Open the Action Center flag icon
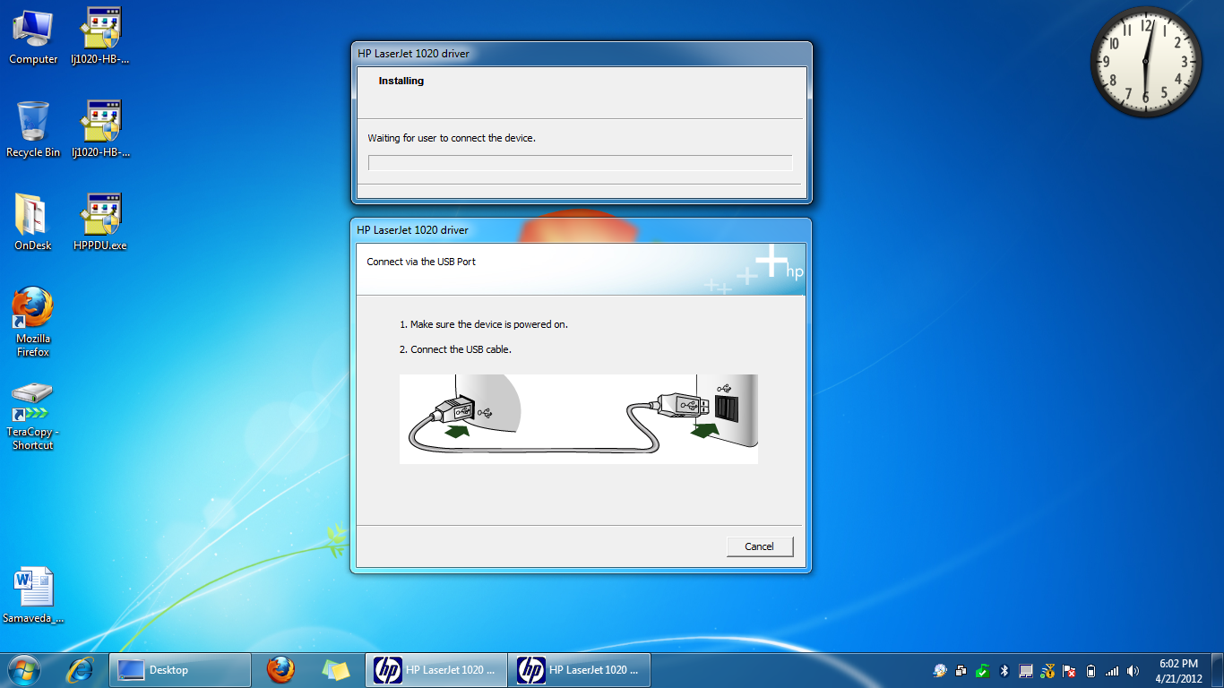The height and width of the screenshot is (688, 1224). [x=1069, y=670]
